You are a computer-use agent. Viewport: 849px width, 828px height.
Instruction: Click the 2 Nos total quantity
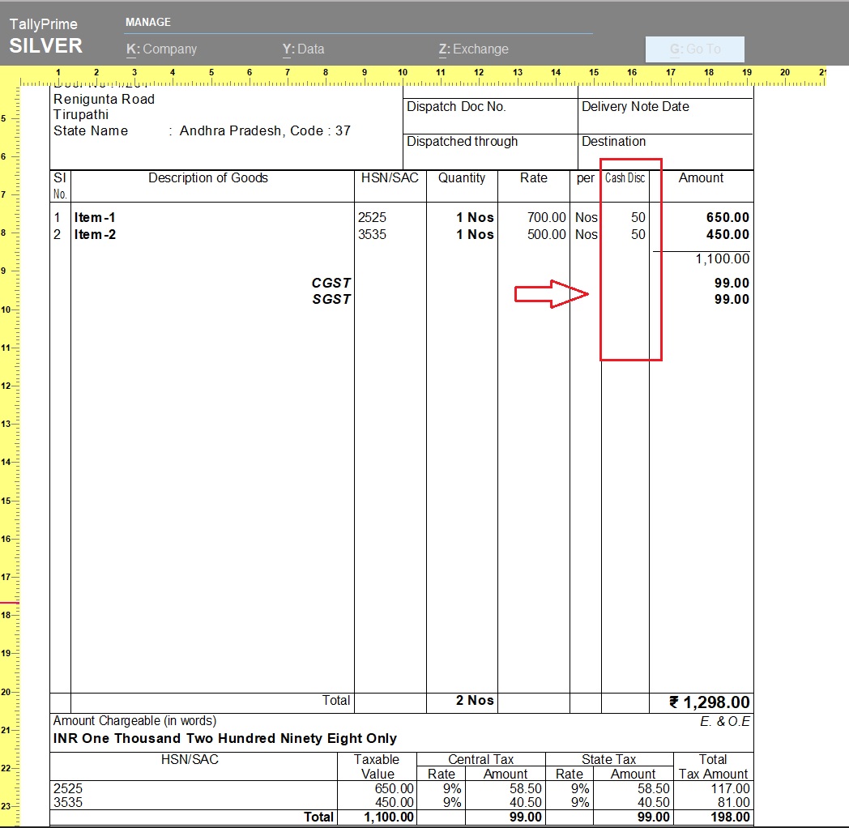coord(475,701)
